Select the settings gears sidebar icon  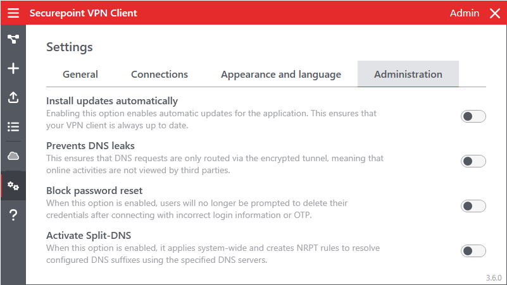tap(13, 186)
